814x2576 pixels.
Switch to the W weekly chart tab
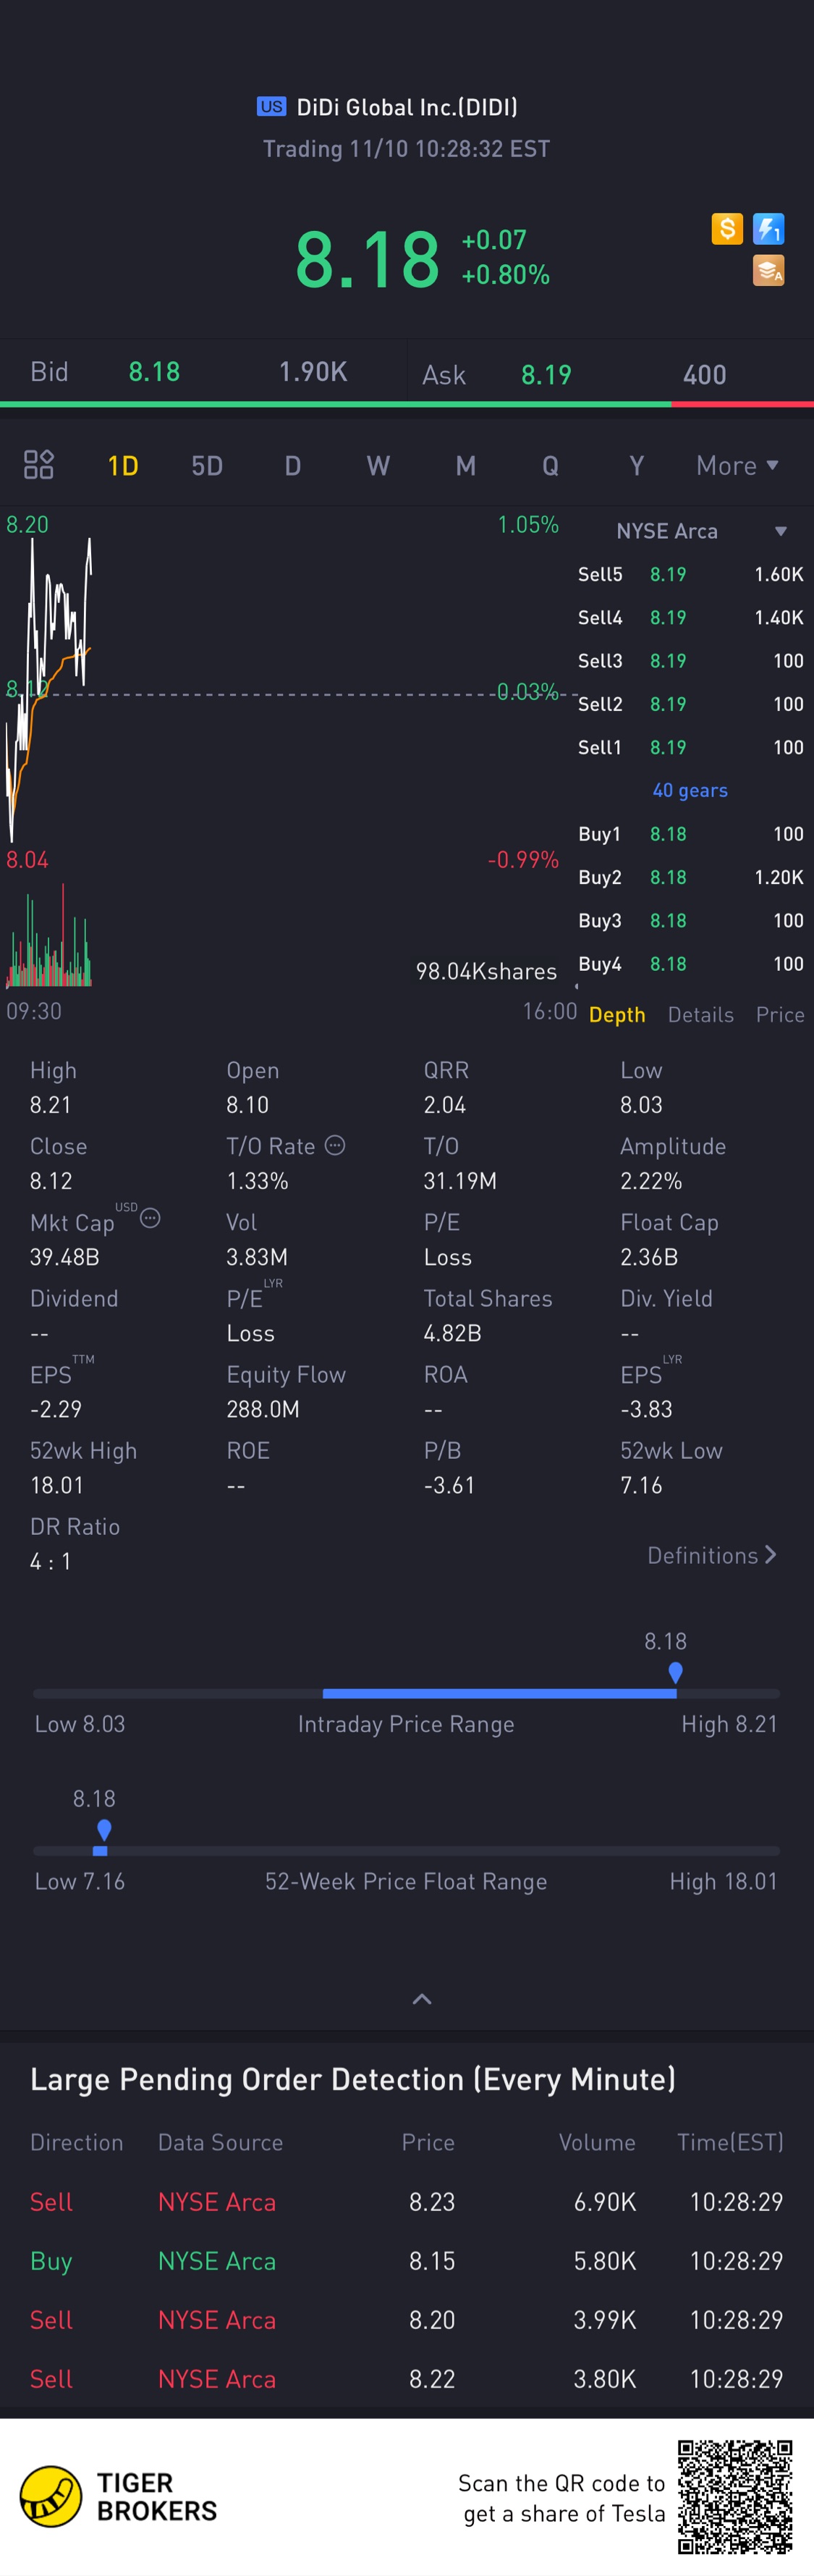click(x=378, y=466)
